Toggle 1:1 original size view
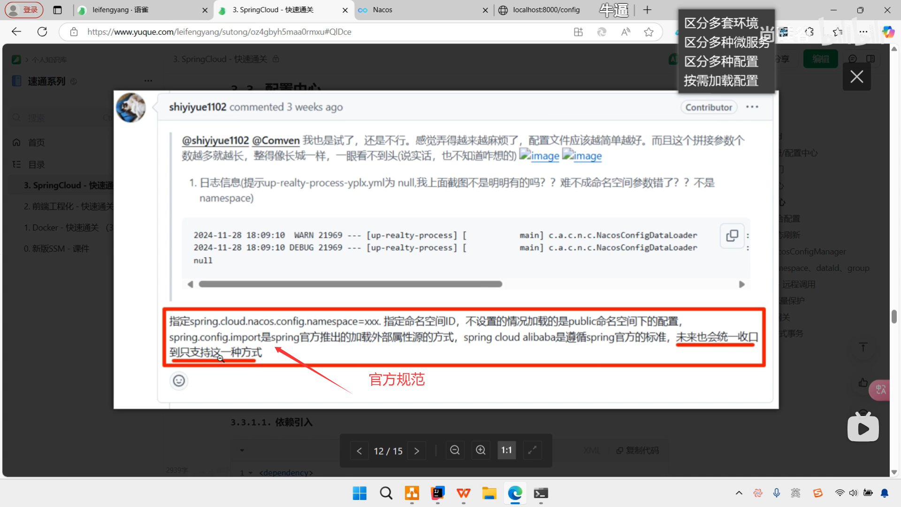 [x=506, y=450]
